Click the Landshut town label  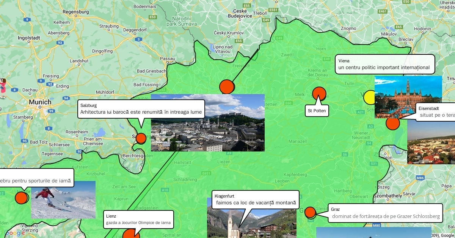[79, 61]
